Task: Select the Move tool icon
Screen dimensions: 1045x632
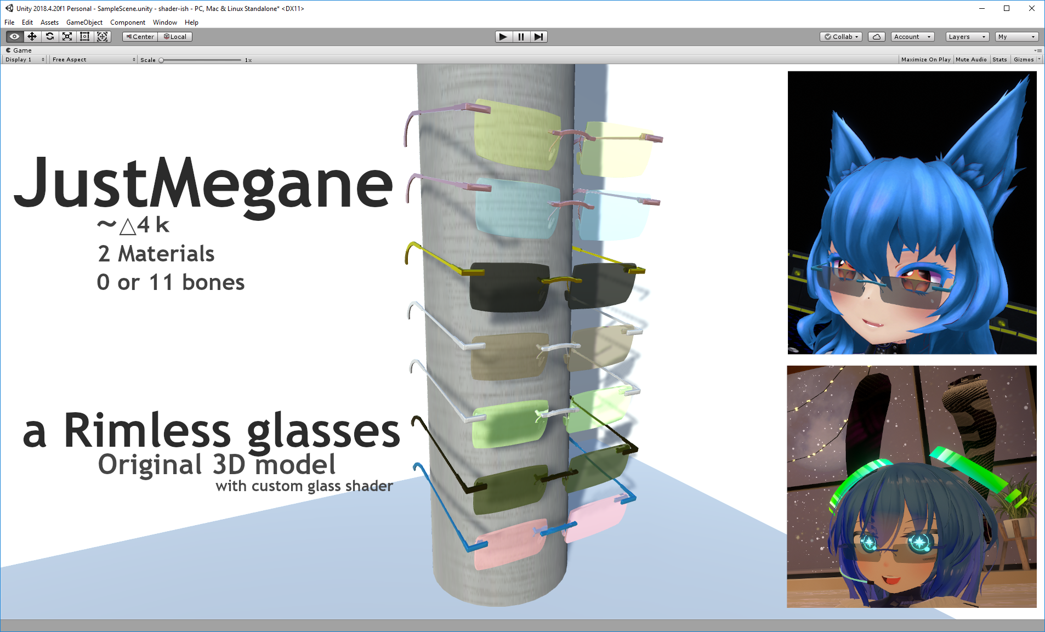Action: (x=32, y=37)
